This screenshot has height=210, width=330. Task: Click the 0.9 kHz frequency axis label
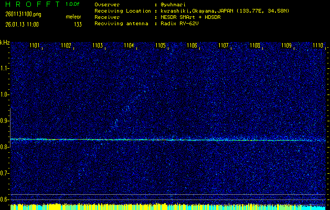(5, 121)
